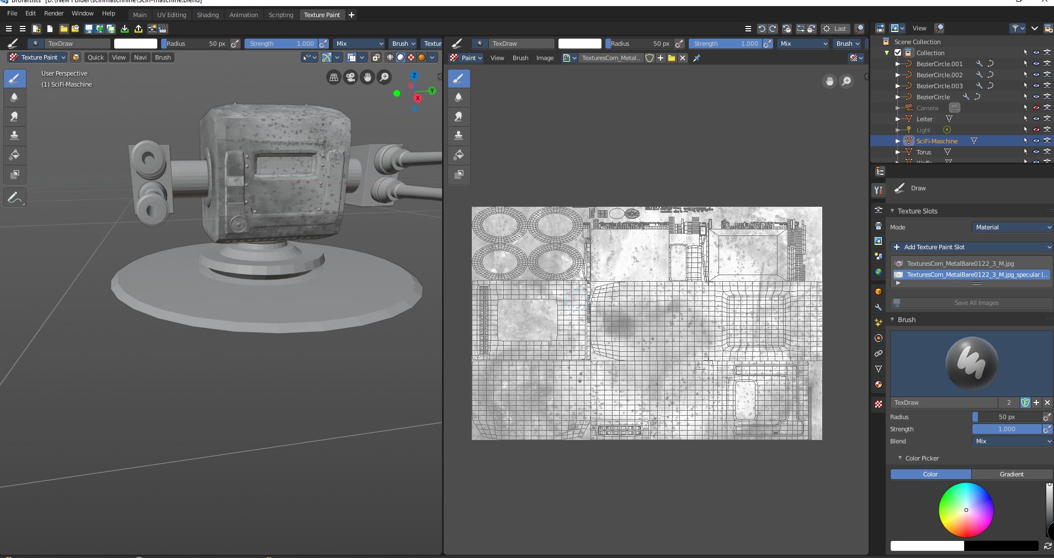Switch to the UV Editing workspace tab
The height and width of the screenshot is (558, 1054).
pos(172,15)
